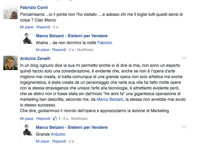
Task: Like Fabrizio Conti's comment with Mi piace
Action: pos(27,27)
